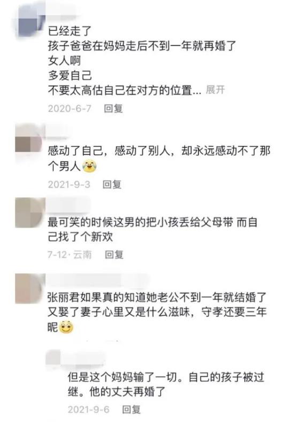The image size is (283, 422).
Task: Select the comment starting 感动了自己
Action: coord(159,158)
